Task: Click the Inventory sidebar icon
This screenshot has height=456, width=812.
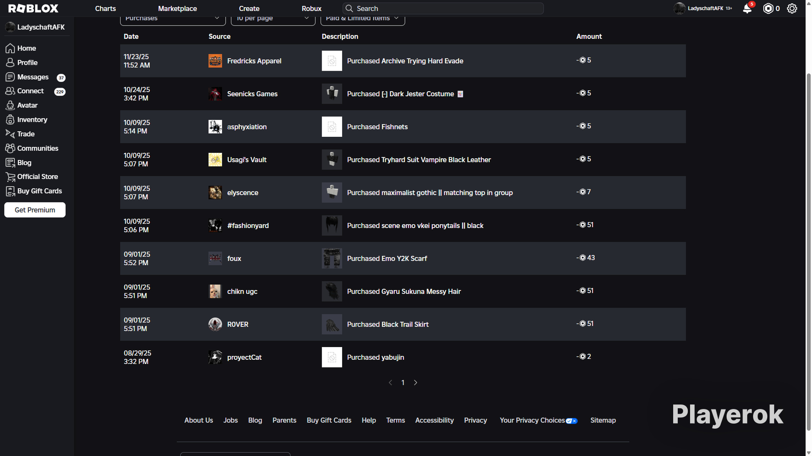Action: [x=10, y=119]
